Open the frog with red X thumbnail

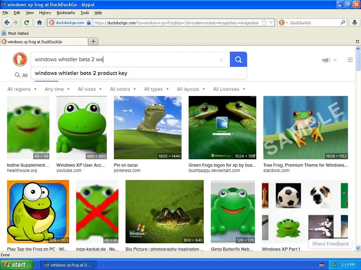click(x=97, y=211)
